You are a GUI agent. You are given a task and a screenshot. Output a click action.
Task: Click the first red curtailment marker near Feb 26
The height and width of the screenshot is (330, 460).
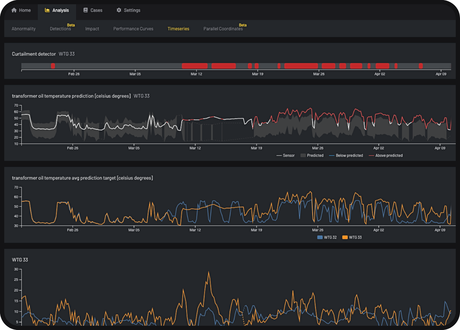tap(53, 66)
